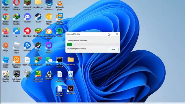The width and height of the screenshot is (185, 104).
Task: Launch the pvz game shortcut
Action: [27, 75]
